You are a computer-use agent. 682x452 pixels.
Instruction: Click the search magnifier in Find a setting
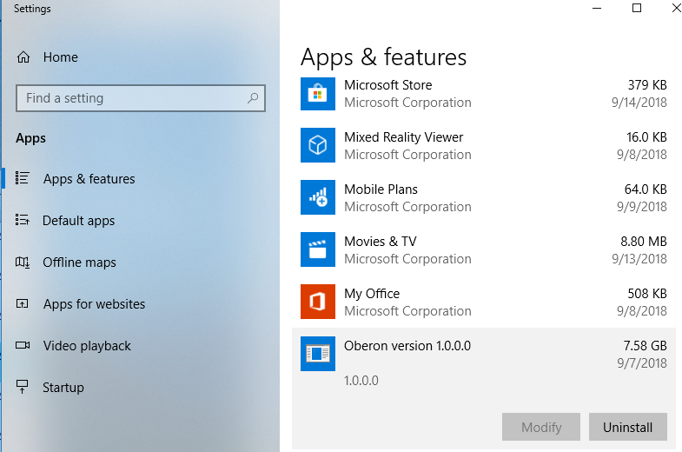coord(253,98)
